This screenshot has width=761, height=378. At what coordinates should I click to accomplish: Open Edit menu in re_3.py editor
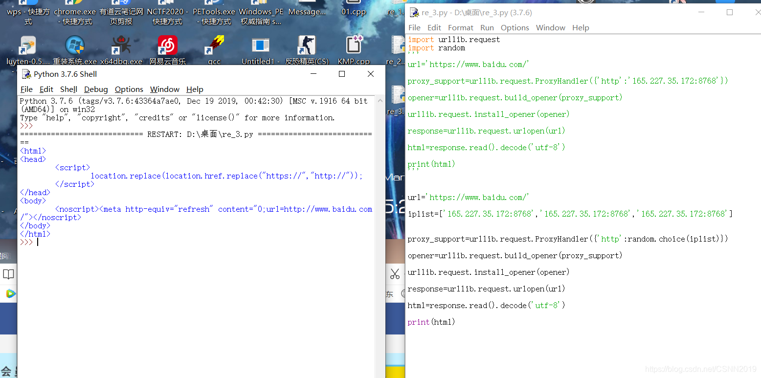pyautogui.click(x=434, y=27)
